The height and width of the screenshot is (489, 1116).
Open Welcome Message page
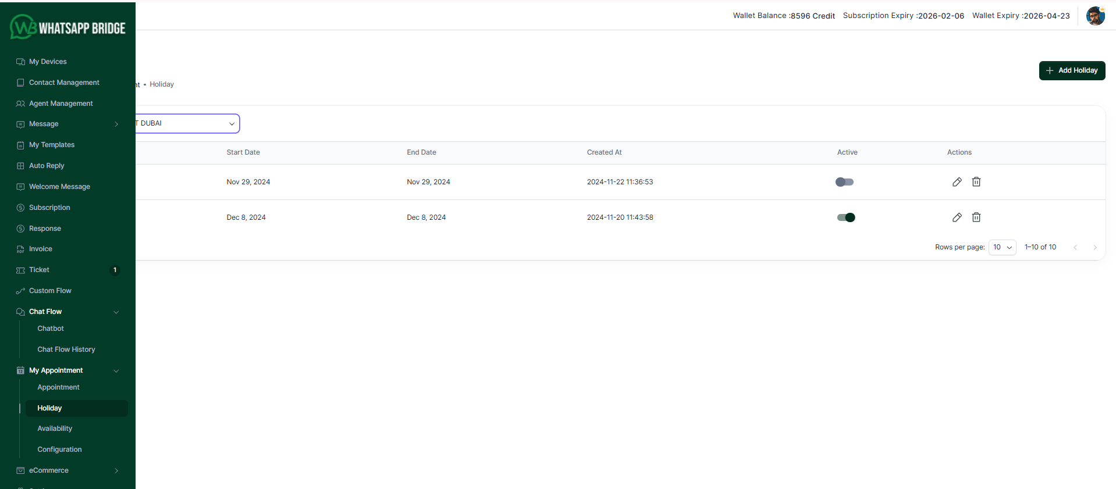59,187
